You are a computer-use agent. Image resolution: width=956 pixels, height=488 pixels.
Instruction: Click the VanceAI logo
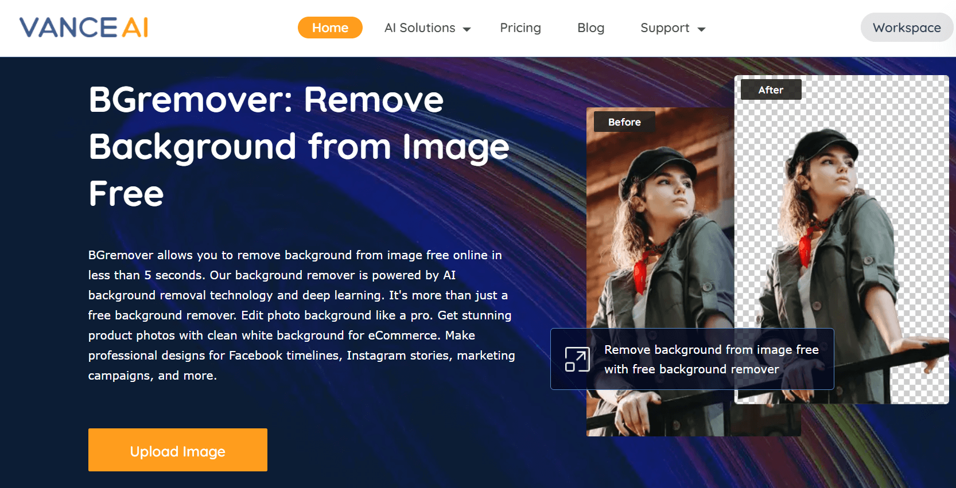tap(84, 28)
